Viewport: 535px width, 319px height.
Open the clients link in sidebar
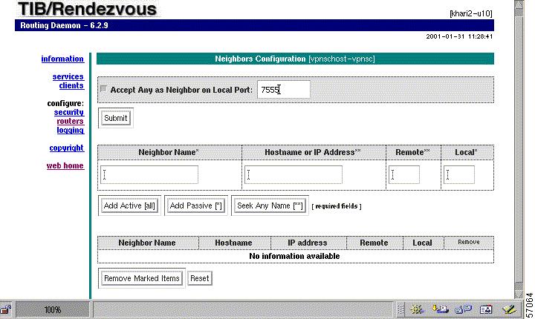click(71, 85)
